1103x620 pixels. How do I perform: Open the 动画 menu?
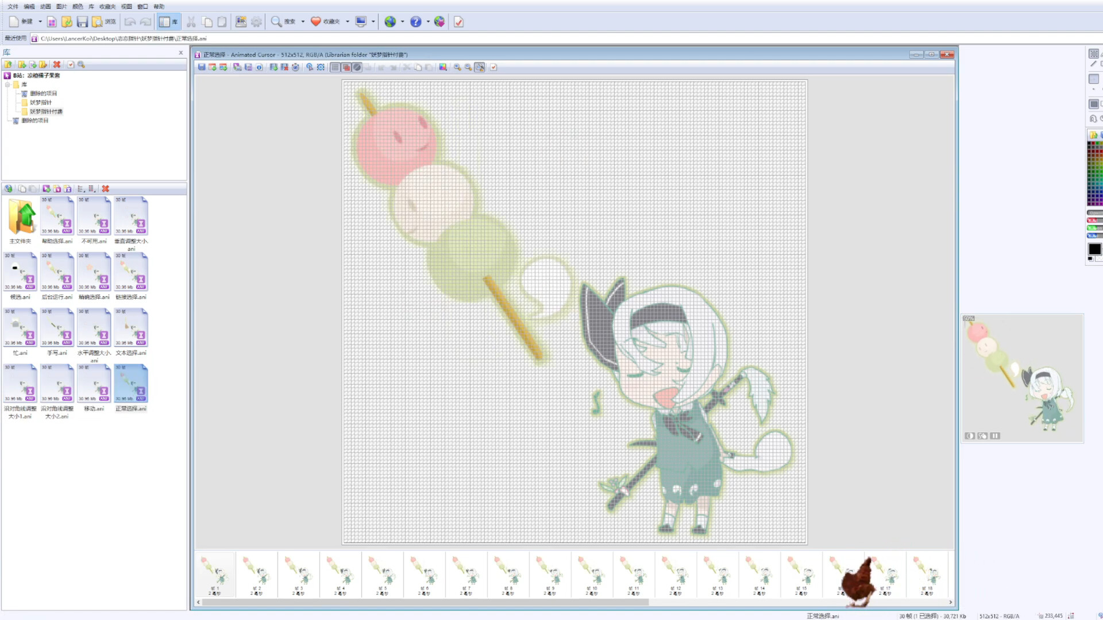pos(45,6)
